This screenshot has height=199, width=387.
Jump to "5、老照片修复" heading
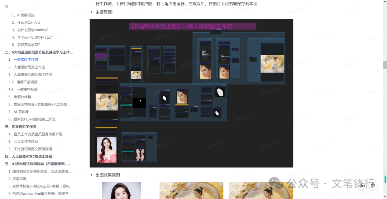(x=20, y=97)
